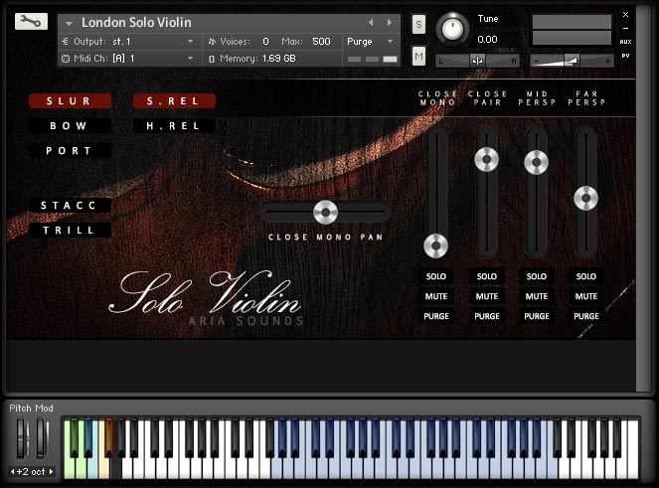Click the Pitch wheel
Viewport: 659px width, 488px height.
tap(22, 438)
